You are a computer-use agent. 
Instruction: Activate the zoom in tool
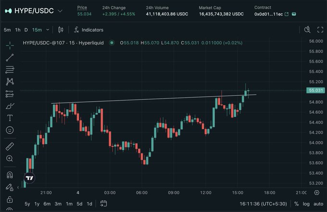(10, 159)
